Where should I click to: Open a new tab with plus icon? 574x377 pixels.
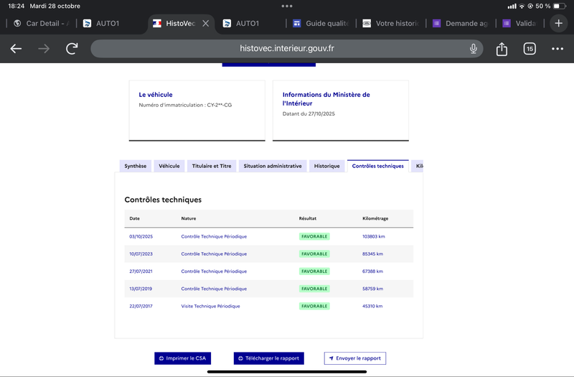click(x=559, y=23)
